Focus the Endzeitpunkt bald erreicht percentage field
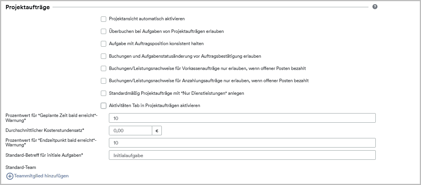Image resolution: width=421 pixels, height=185 pixels. coord(242,143)
